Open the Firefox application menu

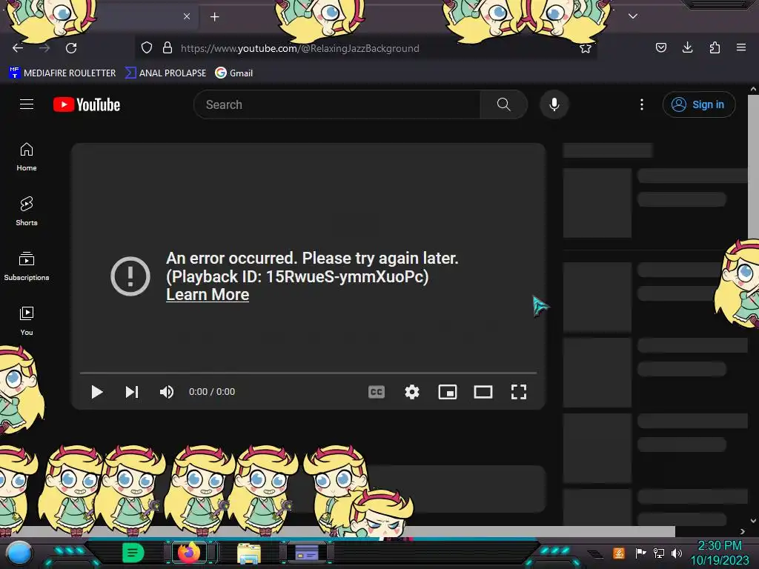coord(741,47)
